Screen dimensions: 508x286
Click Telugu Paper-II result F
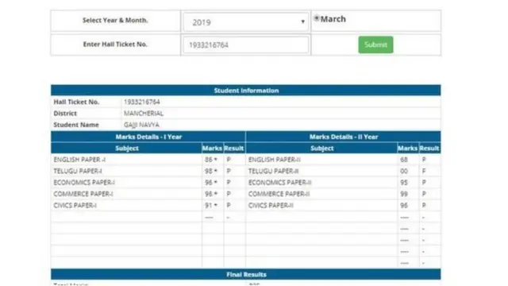[424, 171]
